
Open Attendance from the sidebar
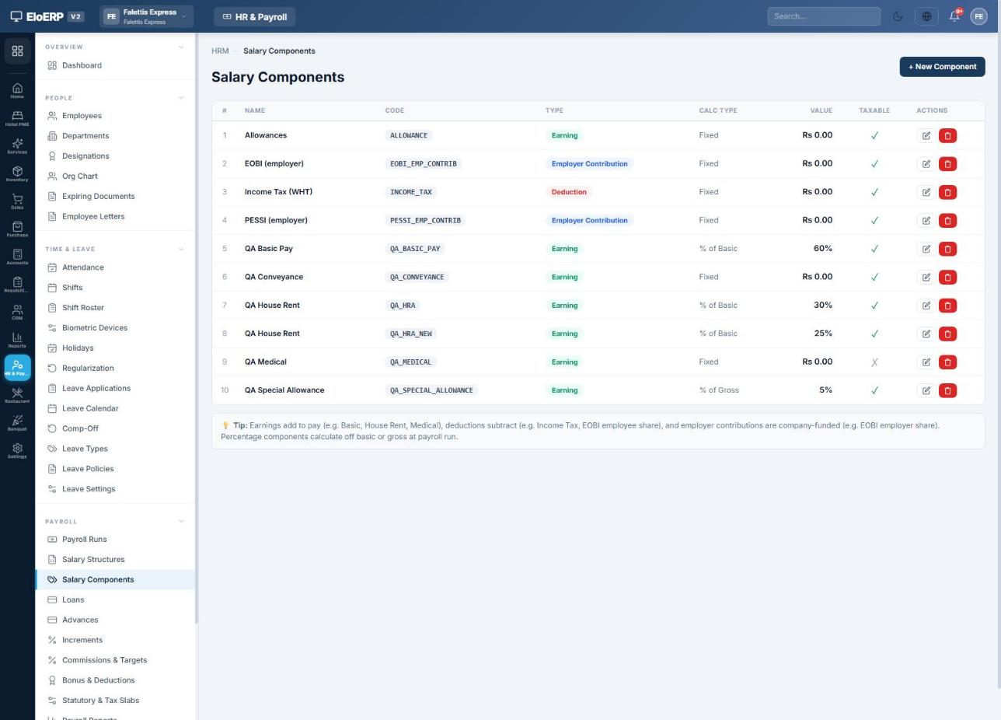coord(115,267)
